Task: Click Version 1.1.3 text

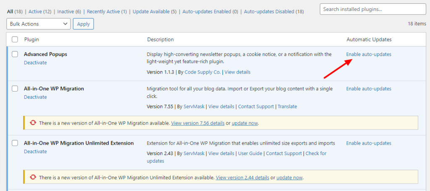Action: click(160, 72)
